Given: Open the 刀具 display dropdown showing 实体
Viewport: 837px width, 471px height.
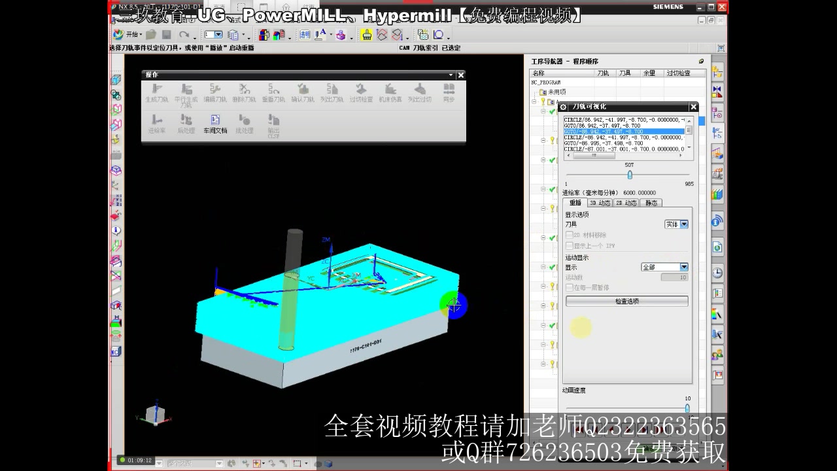Looking at the screenshot, I should tap(677, 224).
